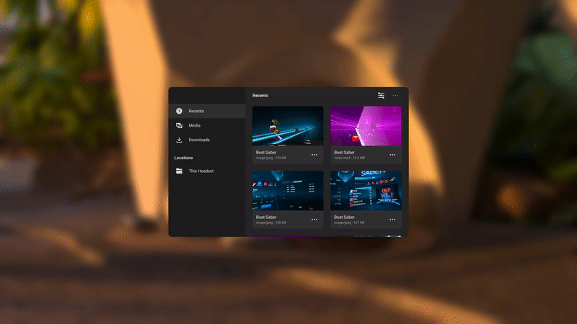
Task: Click the Downloads arrow icon in sidebar
Action: pyautogui.click(x=179, y=140)
